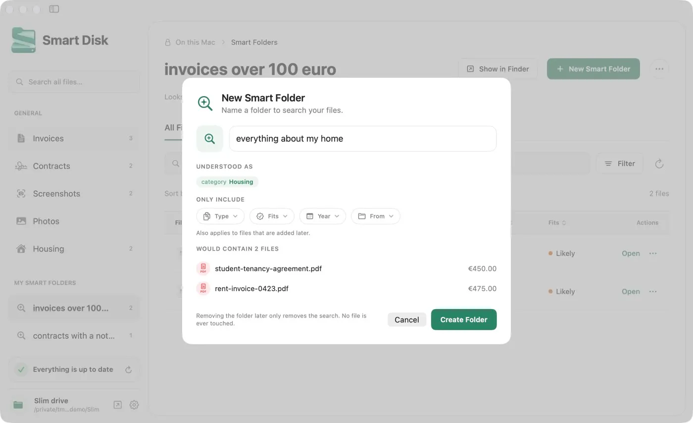Click the Screenshots capture icon

[21, 194]
